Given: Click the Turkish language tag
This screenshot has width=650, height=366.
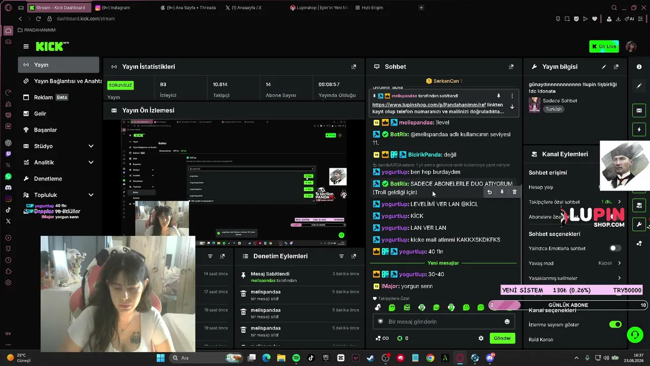Looking at the screenshot, I should [x=554, y=109].
